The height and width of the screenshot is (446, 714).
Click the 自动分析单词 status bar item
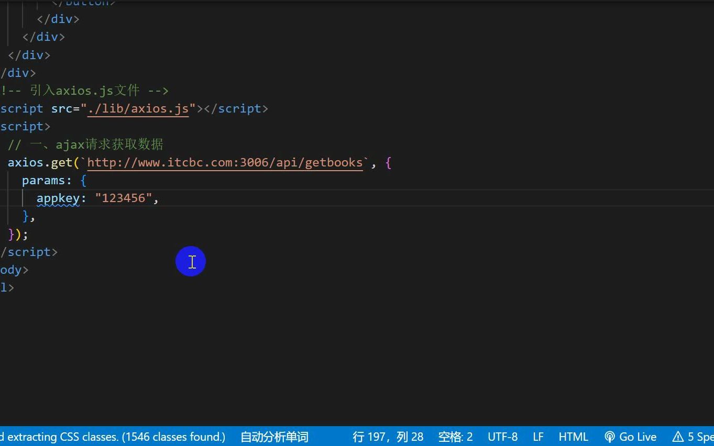coord(274,437)
